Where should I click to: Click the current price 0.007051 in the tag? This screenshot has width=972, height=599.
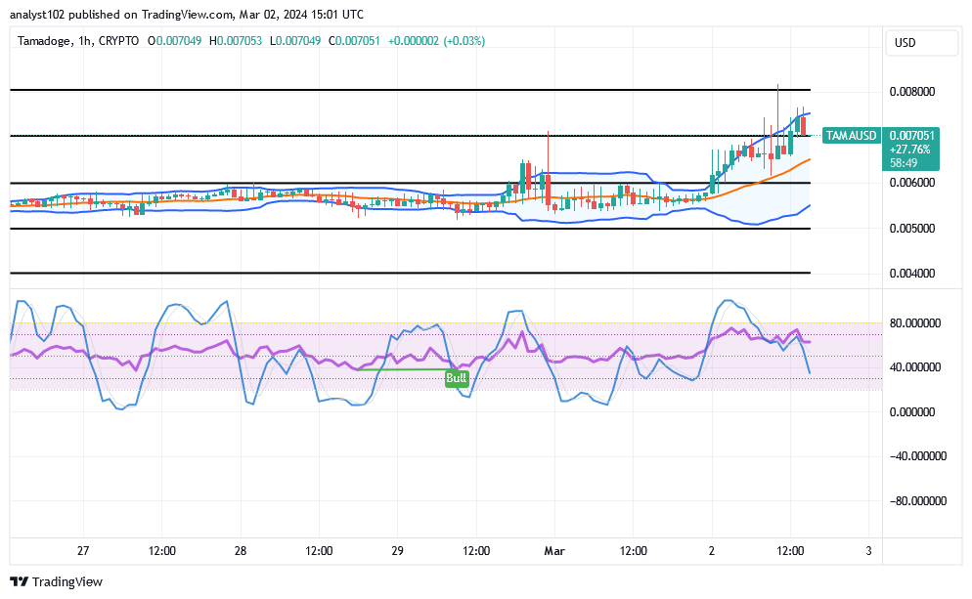[x=911, y=136]
